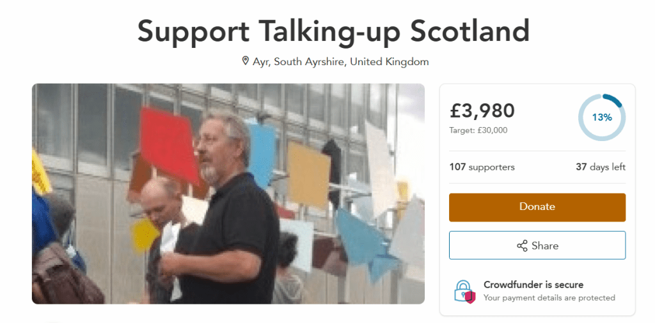Image resolution: width=655 pixels, height=323 pixels.
Task: Click the 37 days left label
Action: coord(601,167)
